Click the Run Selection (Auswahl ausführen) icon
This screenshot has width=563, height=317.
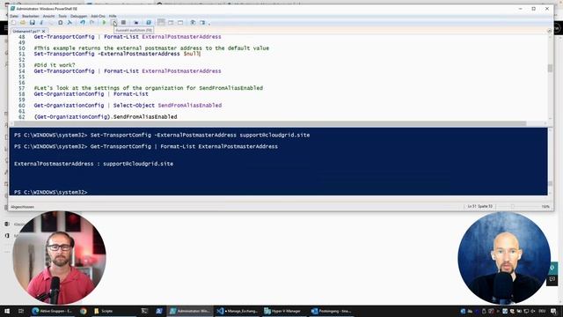(113, 23)
